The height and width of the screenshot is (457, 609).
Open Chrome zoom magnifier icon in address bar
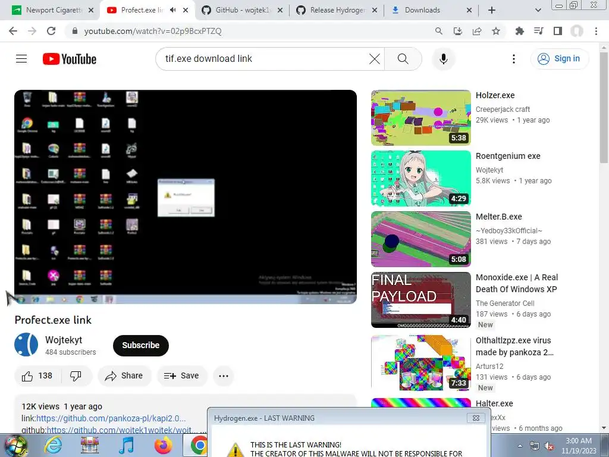(438, 31)
